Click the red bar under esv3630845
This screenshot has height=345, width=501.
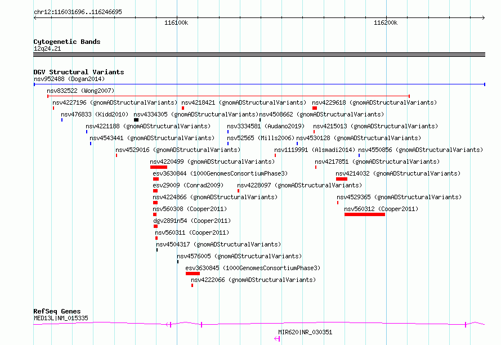click(193, 274)
